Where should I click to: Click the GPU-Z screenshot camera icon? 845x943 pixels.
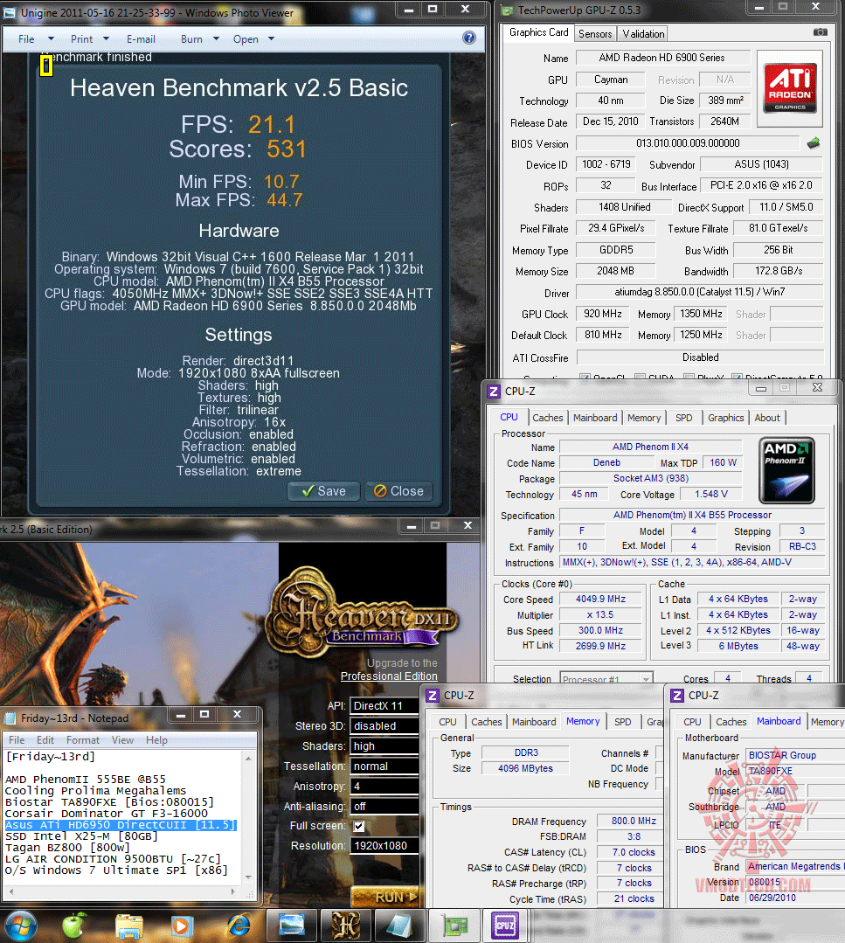point(821,31)
